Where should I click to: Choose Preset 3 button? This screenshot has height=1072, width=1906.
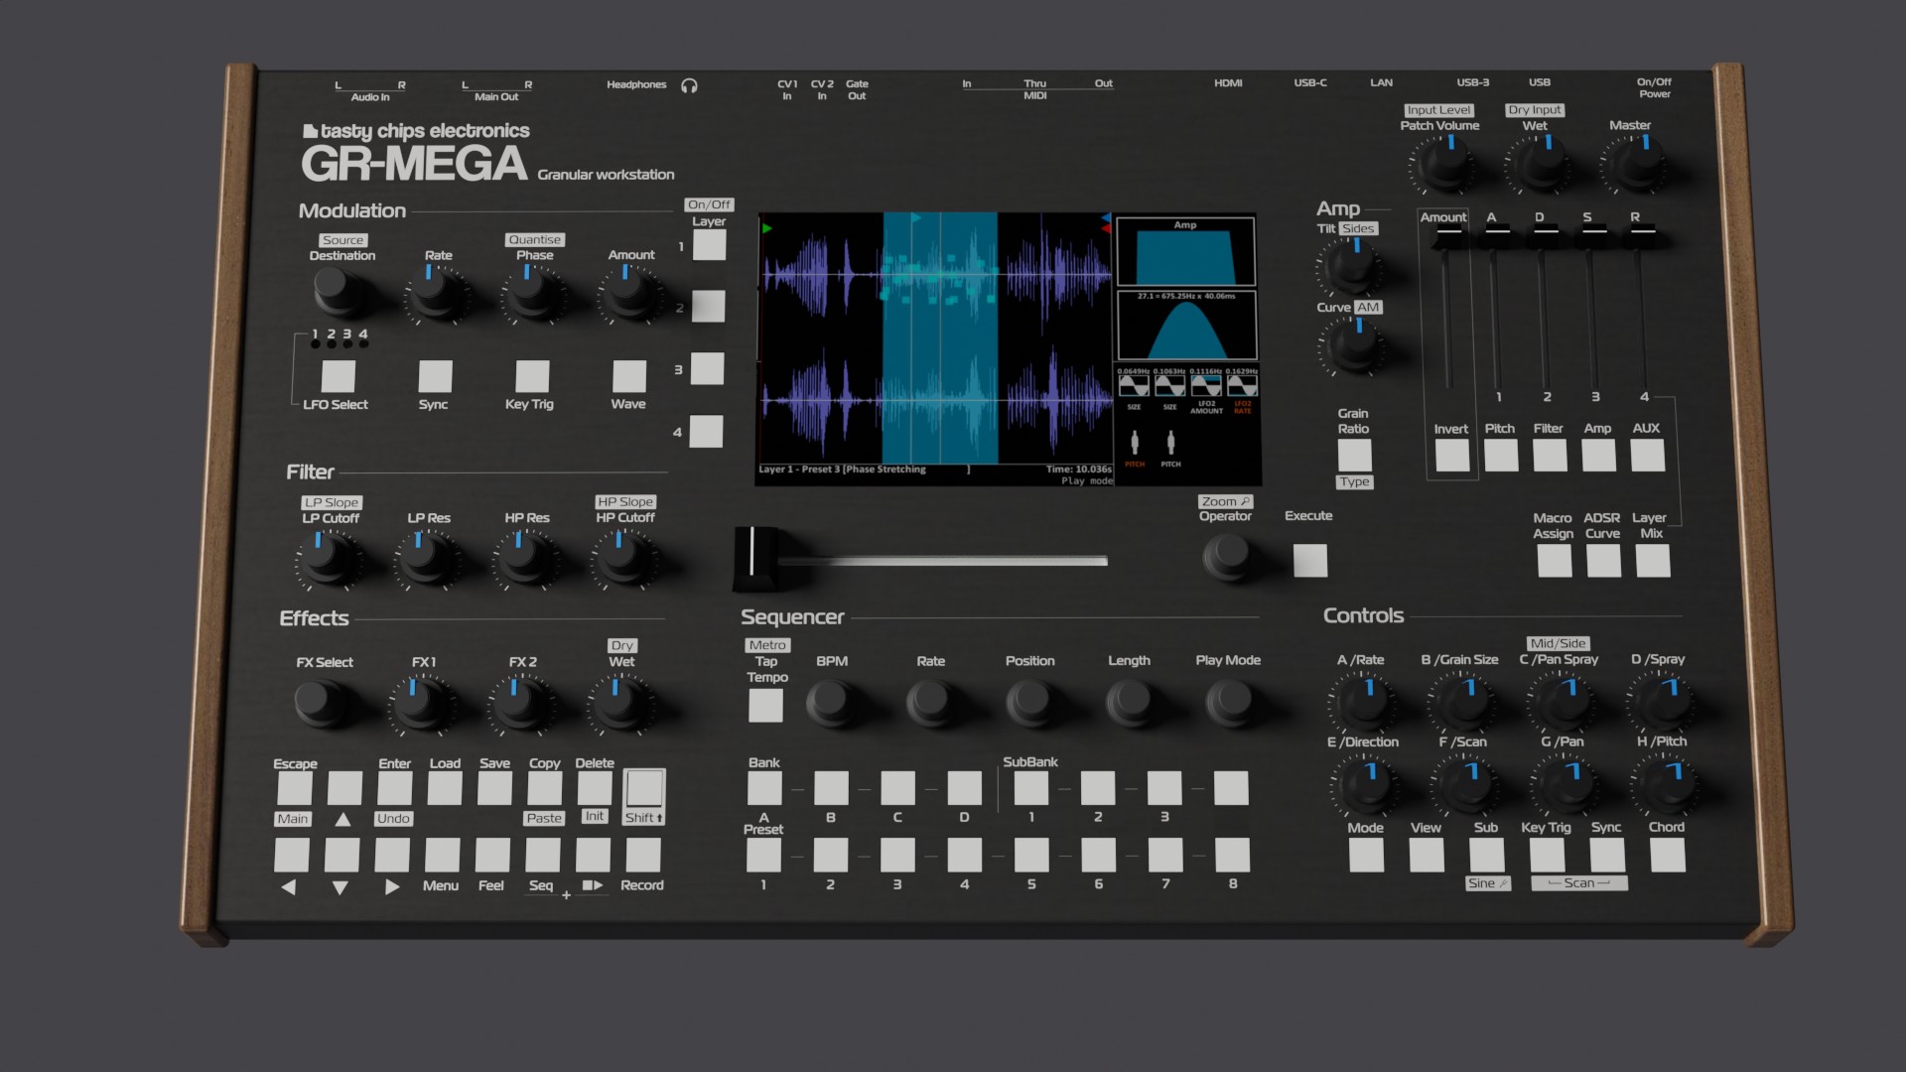pos(897,855)
